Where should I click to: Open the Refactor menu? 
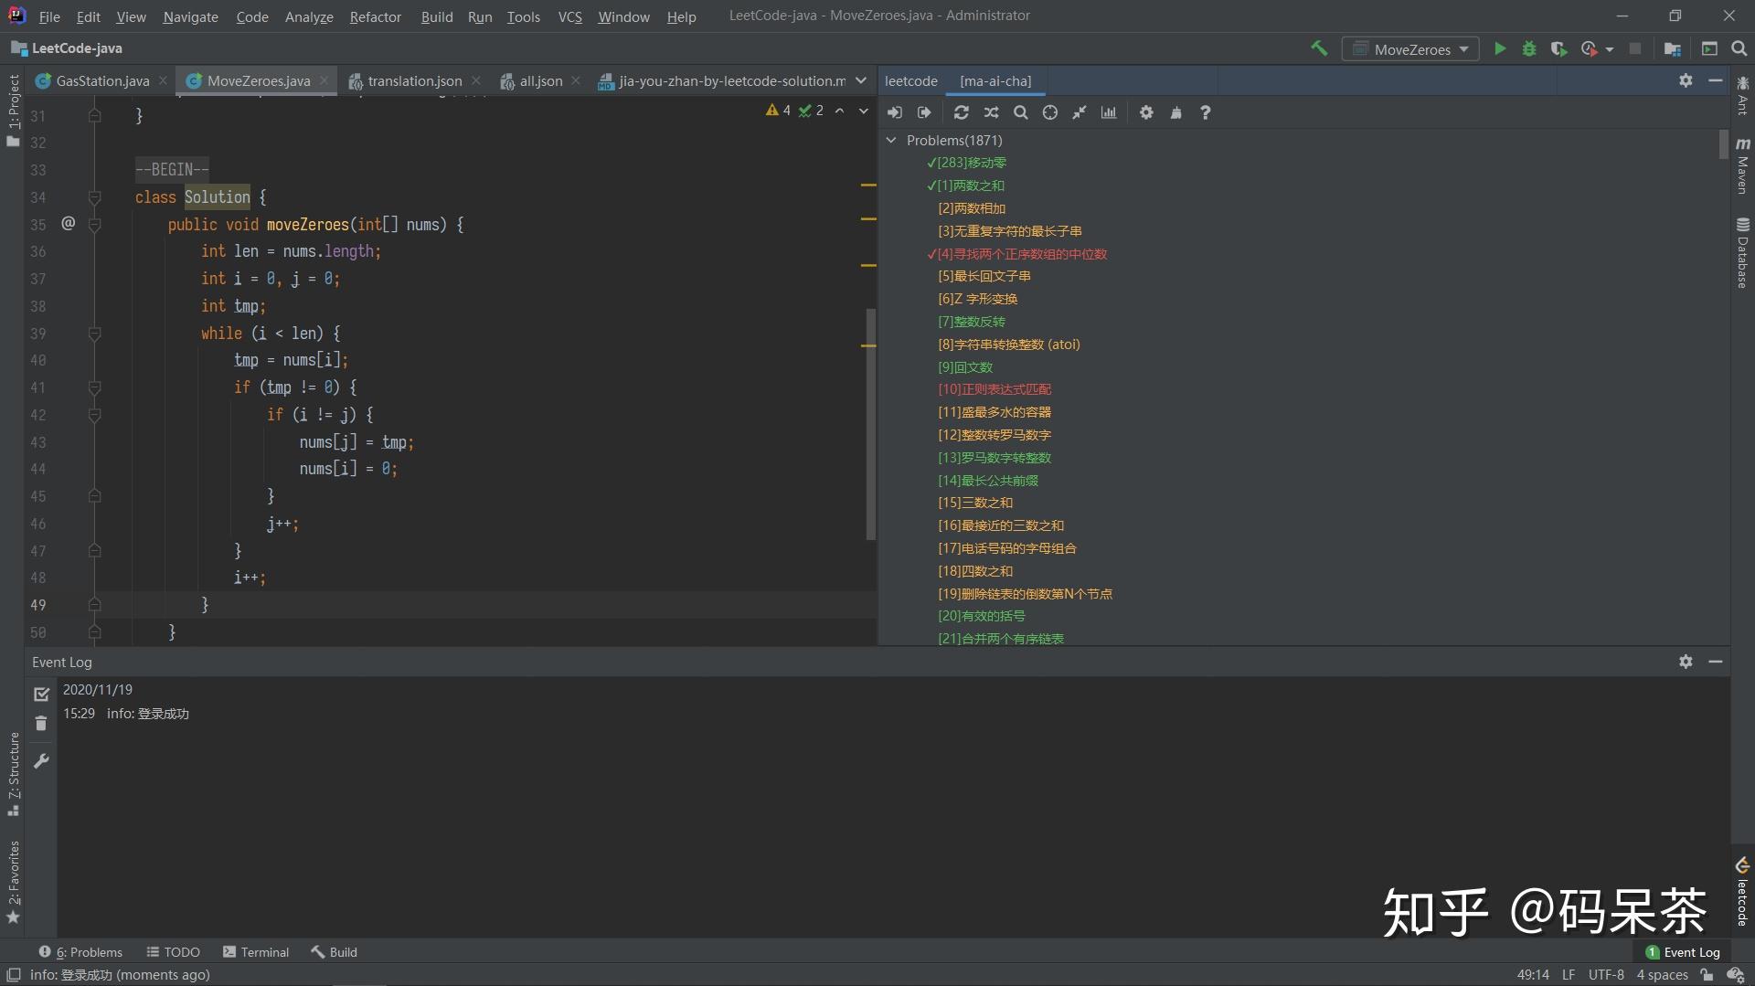(x=375, y=16)
